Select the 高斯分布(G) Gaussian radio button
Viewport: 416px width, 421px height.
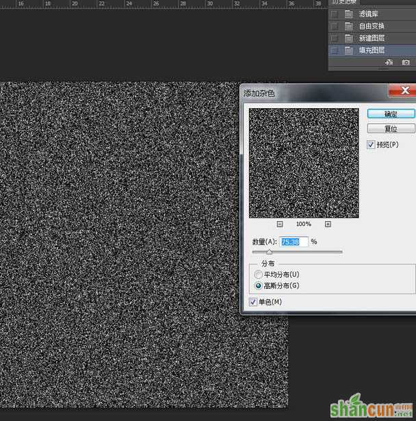[258, 285]
